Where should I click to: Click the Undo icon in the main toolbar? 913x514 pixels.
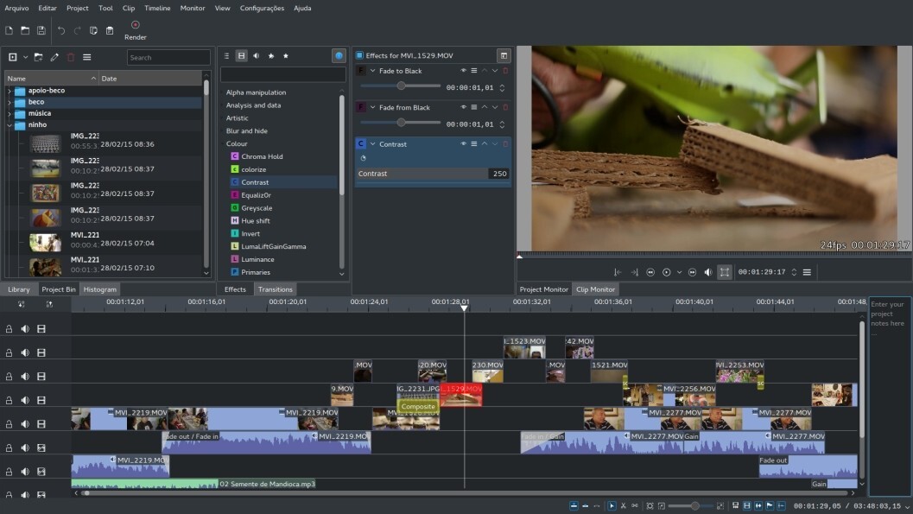pyautogui.click(x=60, y=30)
